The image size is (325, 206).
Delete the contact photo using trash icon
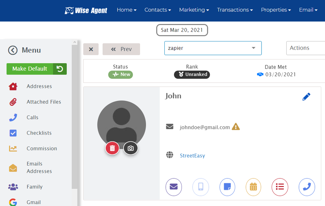coord(112,148)
